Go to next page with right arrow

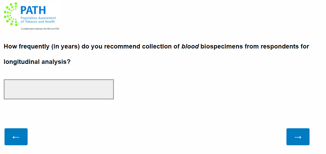pyautogui.click(x=298, y=137)
